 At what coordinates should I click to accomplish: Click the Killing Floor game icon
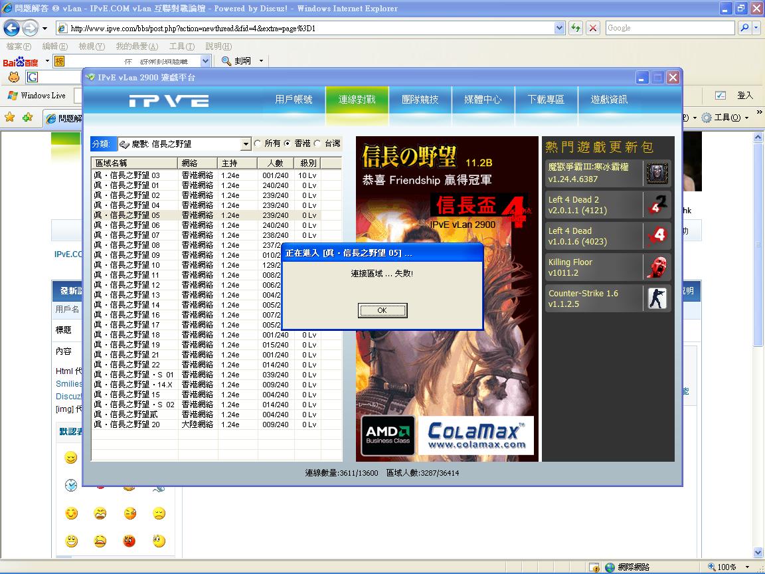tap(657, 267)
